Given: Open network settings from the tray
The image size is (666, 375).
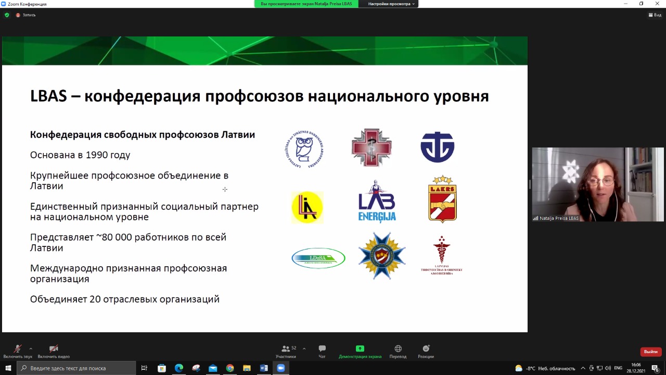Looking at the screenshot, I should (600, 368).
